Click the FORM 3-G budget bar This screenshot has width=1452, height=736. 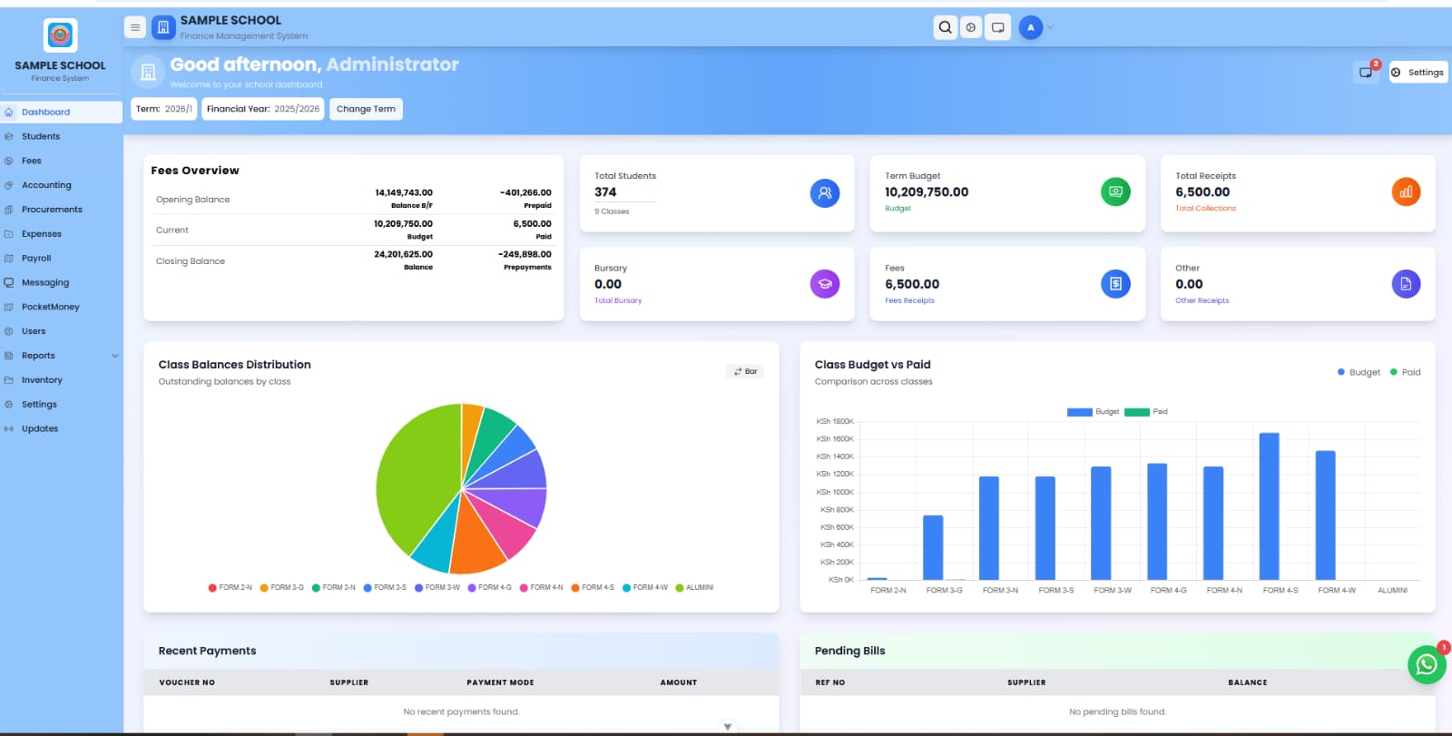coord(933,547)
